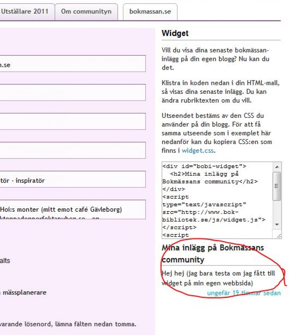Click the 'Widget' section heading

point(175,33)
